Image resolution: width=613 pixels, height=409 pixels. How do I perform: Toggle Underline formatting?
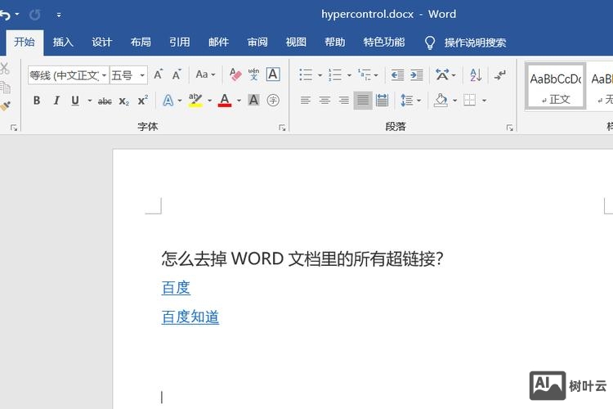tap(75, 101)
